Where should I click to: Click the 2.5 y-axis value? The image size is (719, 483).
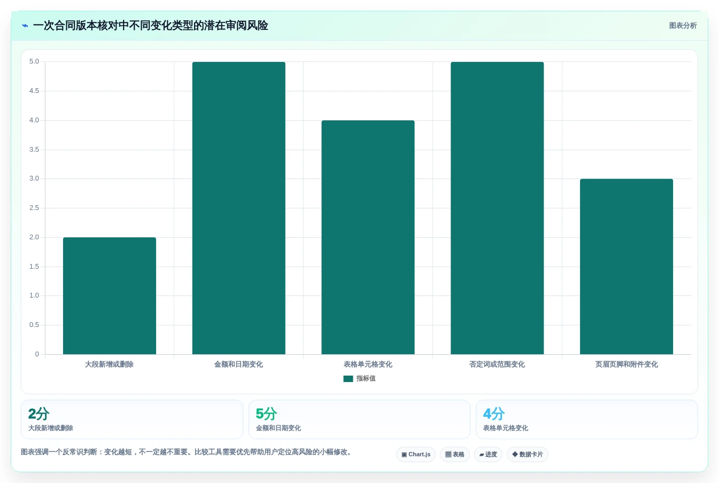click(x=34, y=208)
